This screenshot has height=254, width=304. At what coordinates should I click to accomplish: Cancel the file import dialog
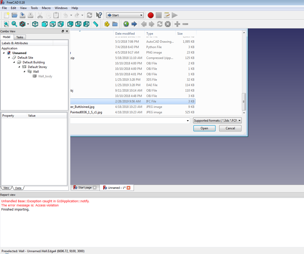[230, 128]
